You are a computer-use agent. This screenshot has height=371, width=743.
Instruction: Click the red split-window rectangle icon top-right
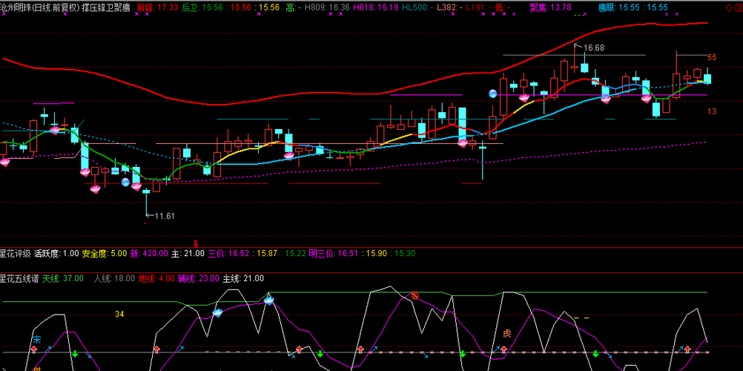[x=737, y=8]
